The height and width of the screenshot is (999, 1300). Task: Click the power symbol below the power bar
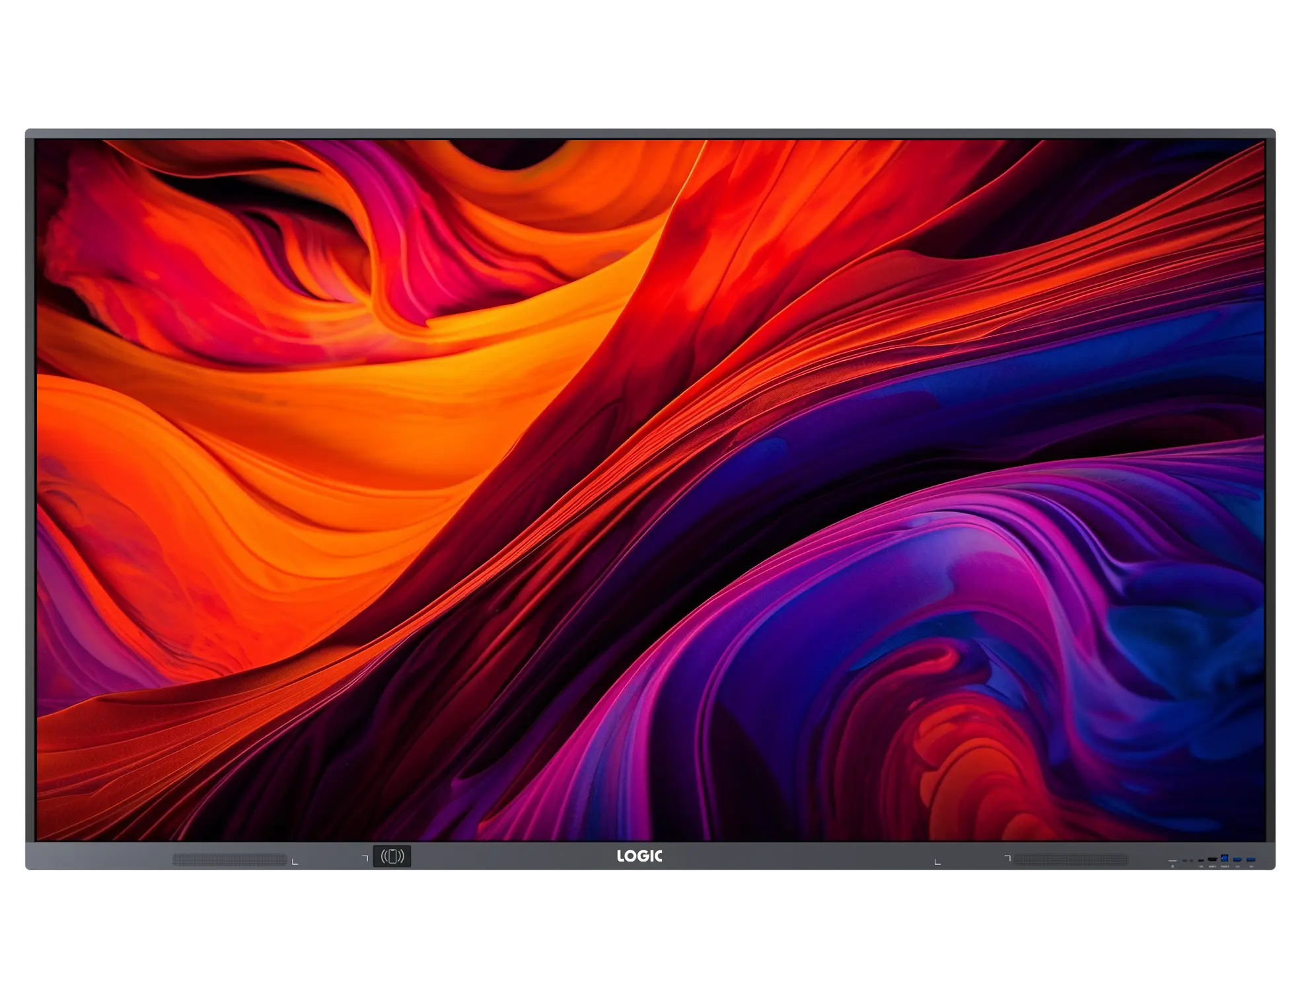coord(1173,866)
